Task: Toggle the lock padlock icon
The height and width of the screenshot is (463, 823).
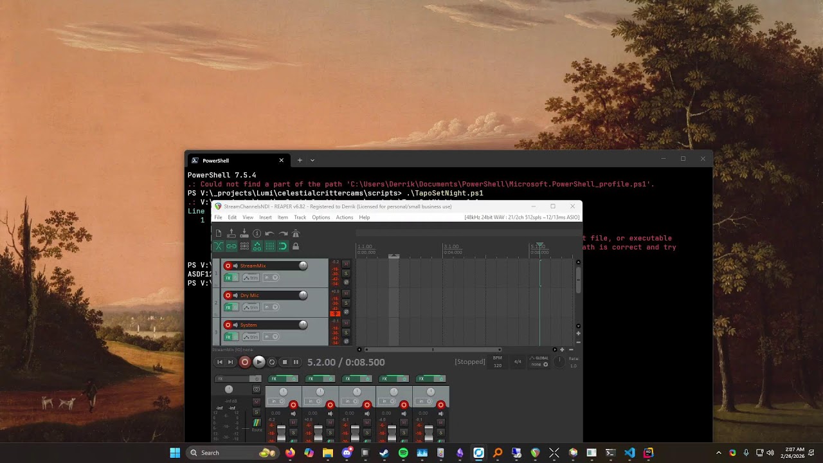Action: coord(295,246)
